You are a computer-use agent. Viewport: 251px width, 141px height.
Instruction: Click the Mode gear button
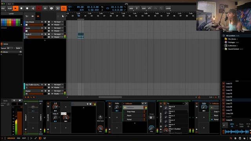pyautogui.click(x=151, y=117)
